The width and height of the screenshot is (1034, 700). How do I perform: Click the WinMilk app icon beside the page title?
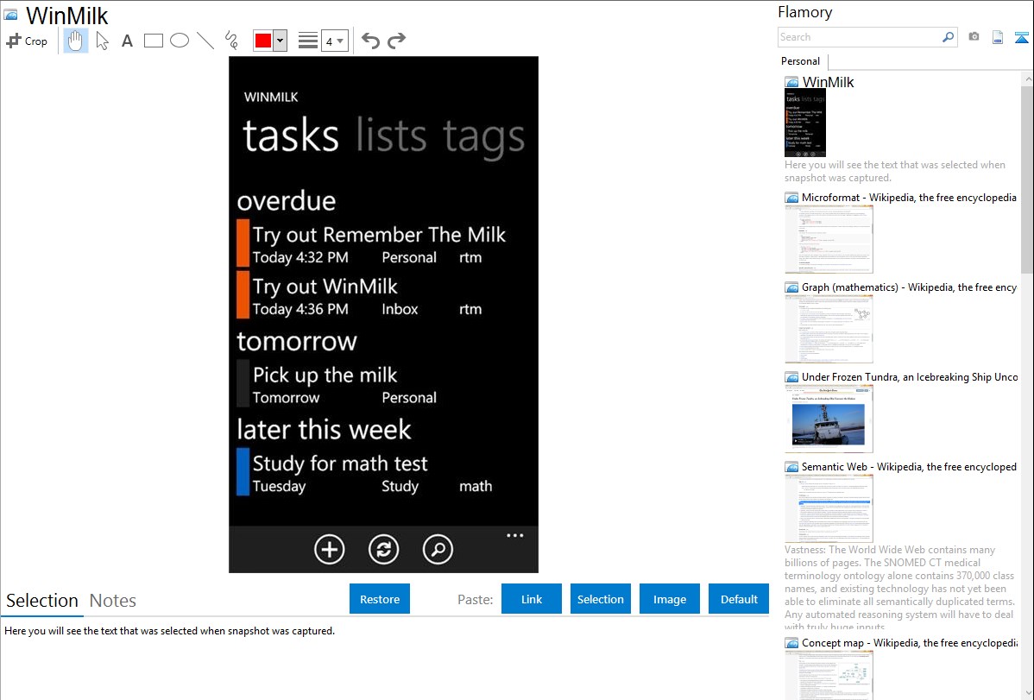pos(10,15)
